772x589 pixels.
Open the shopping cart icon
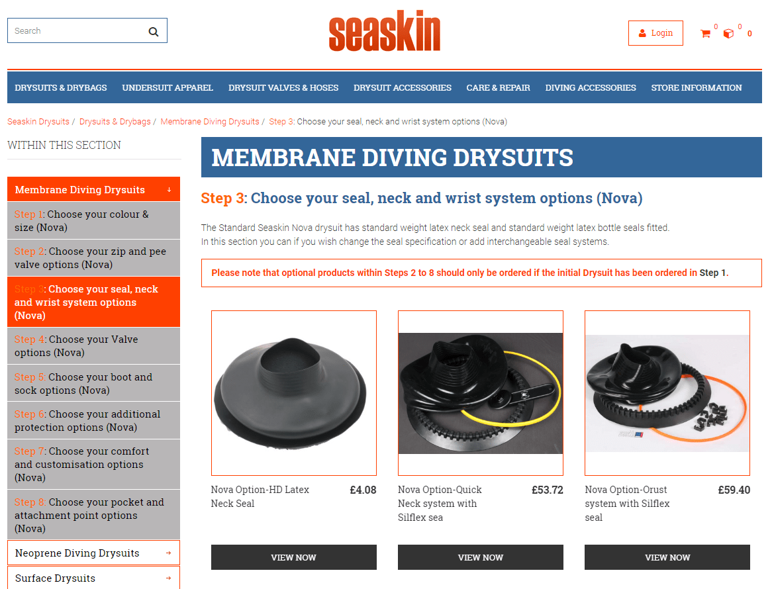[705, 34]
